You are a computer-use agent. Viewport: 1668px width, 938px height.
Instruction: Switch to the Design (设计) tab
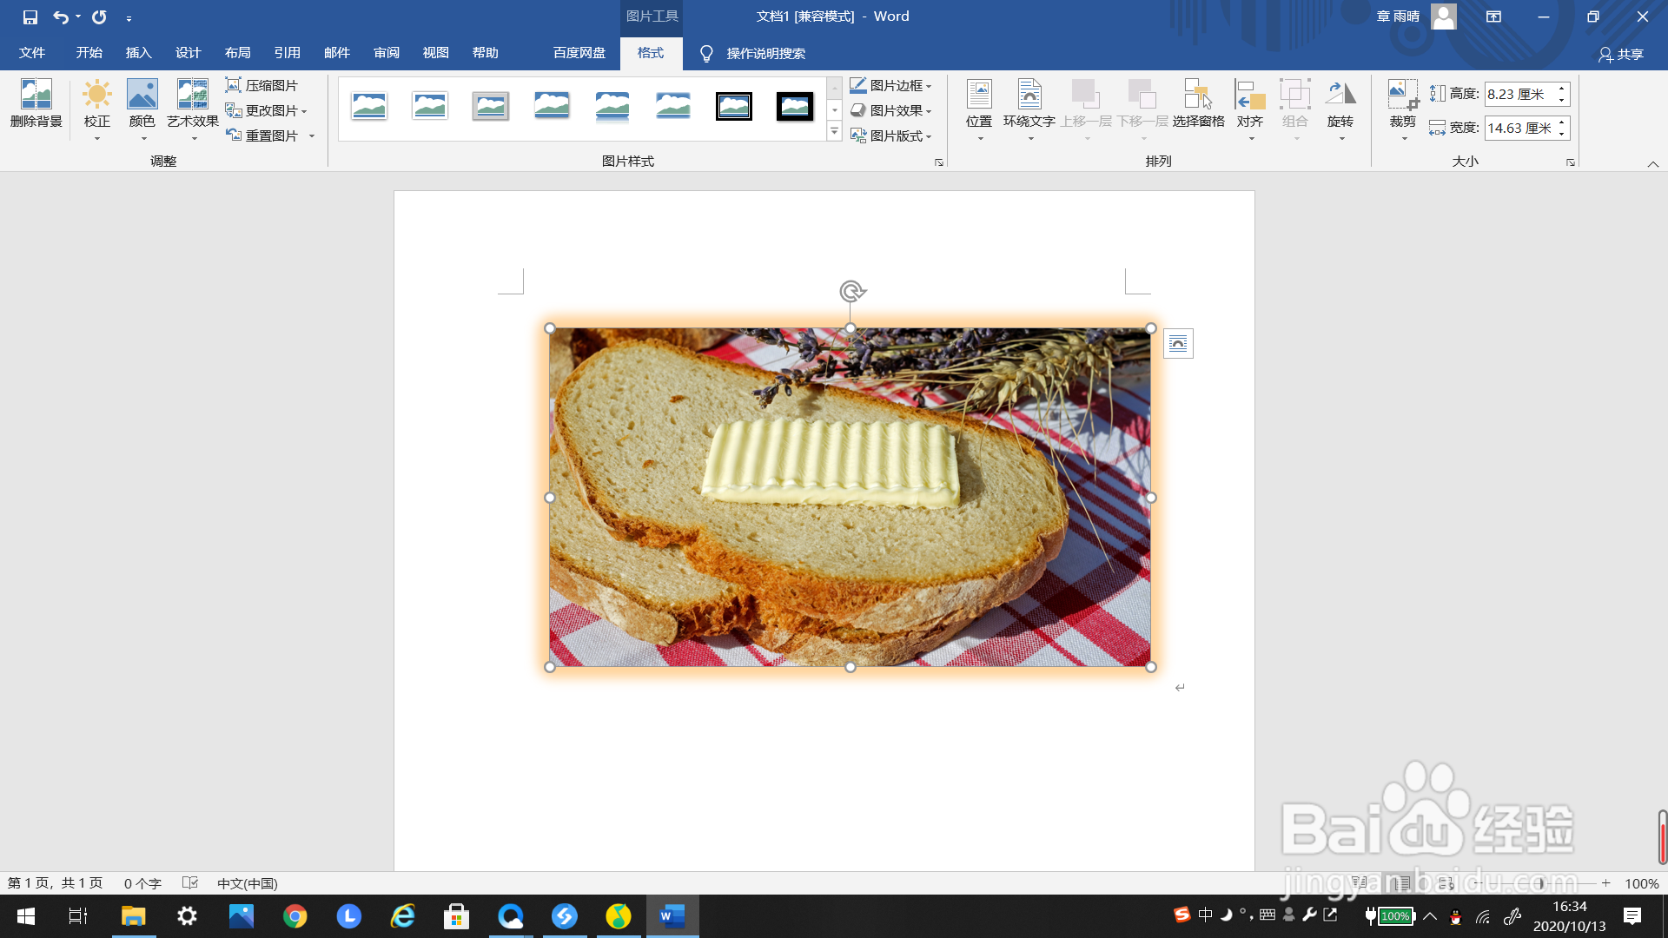(189, 53)
